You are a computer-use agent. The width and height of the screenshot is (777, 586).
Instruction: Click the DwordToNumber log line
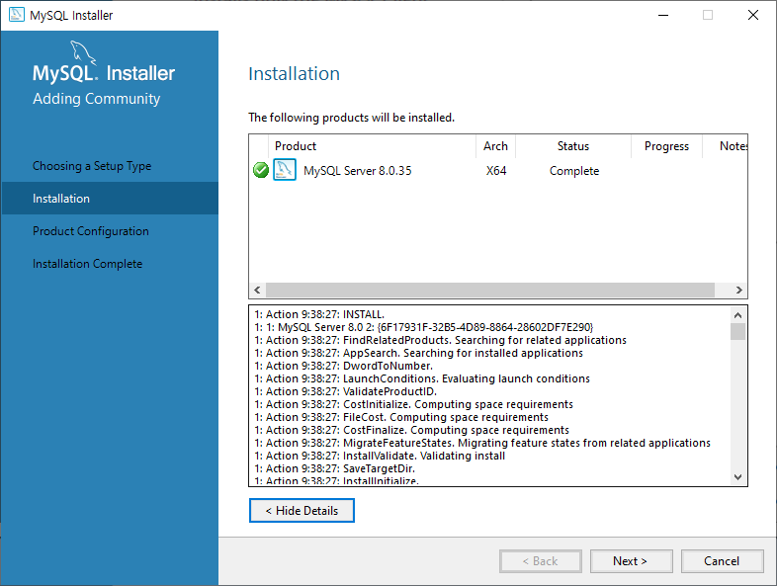[x=344, y=366]
